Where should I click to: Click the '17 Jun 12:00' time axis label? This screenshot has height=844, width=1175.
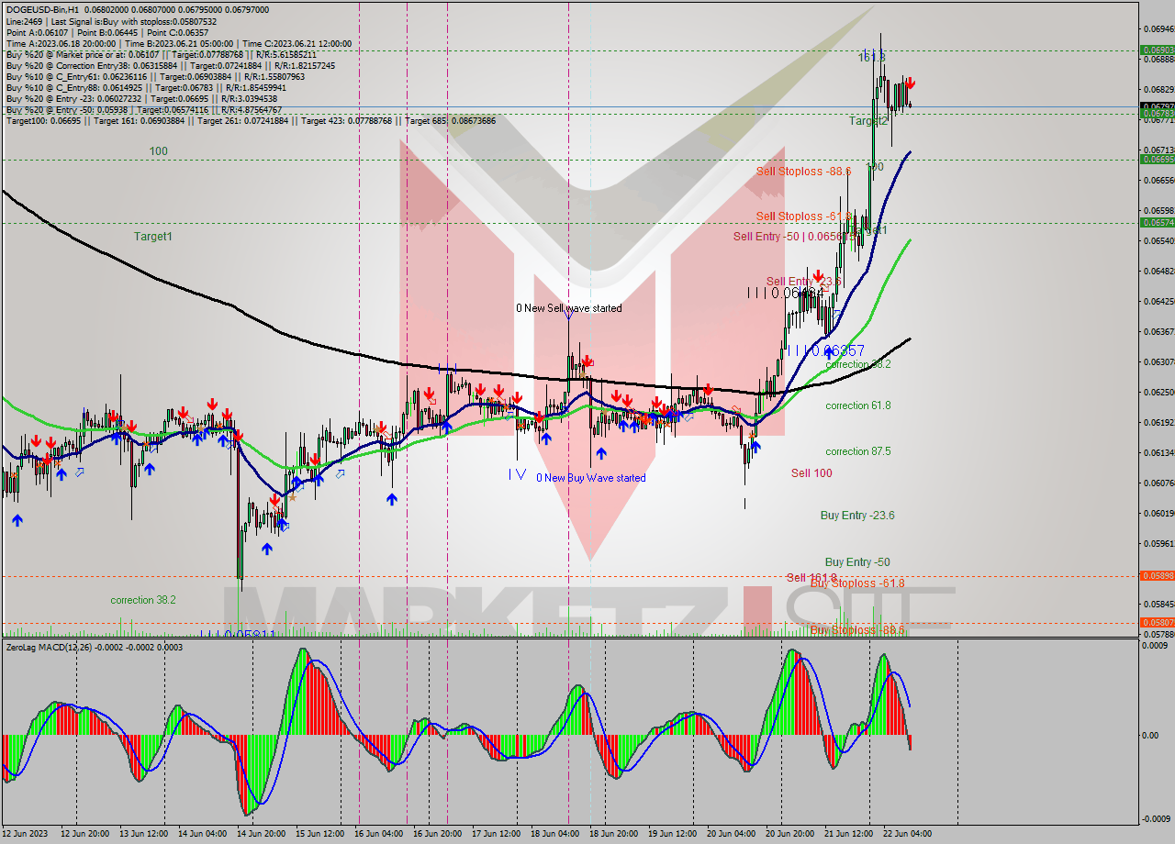pos(496,834)
